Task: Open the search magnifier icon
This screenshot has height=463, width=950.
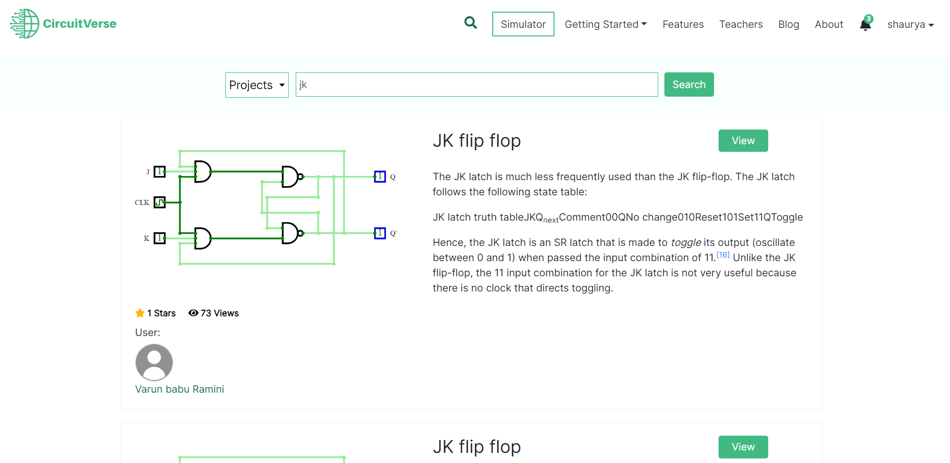Action: tap(470, 23)
